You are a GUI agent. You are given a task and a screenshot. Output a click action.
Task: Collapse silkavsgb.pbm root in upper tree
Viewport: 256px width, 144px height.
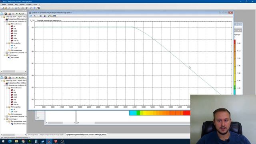pyautogui.click(x=2, y=17)
